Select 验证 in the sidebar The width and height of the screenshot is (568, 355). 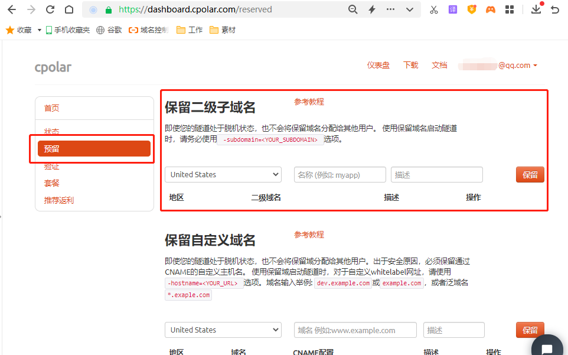[51, 166]
